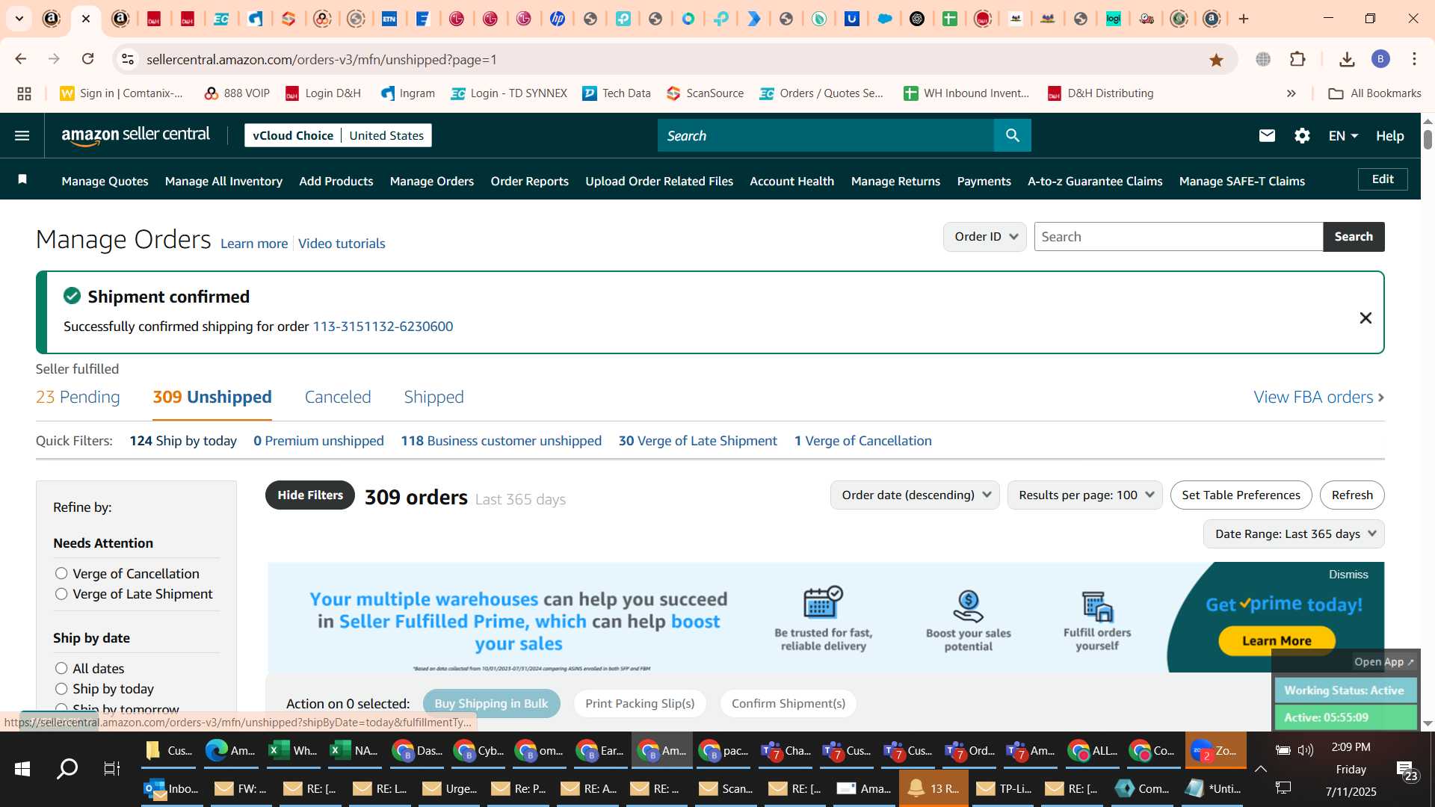Select the All dates radio button
Image resolution: width=1435 pixels, height=807 pixels.
(x=61, y=668)
